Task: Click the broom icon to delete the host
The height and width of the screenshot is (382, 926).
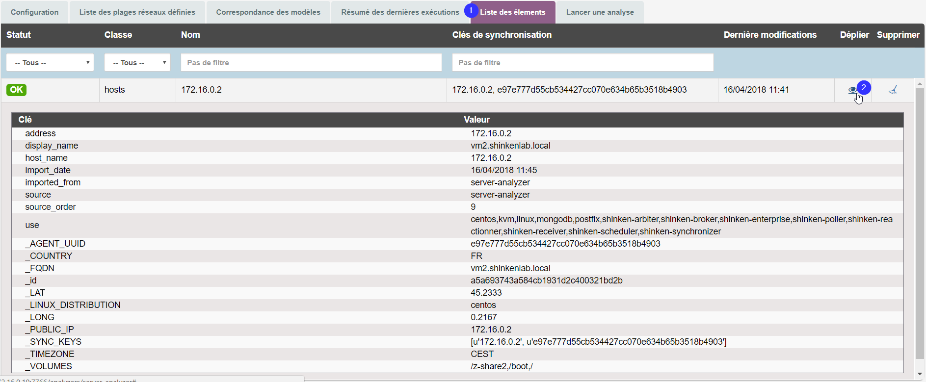Action: [x=893, y=90]
